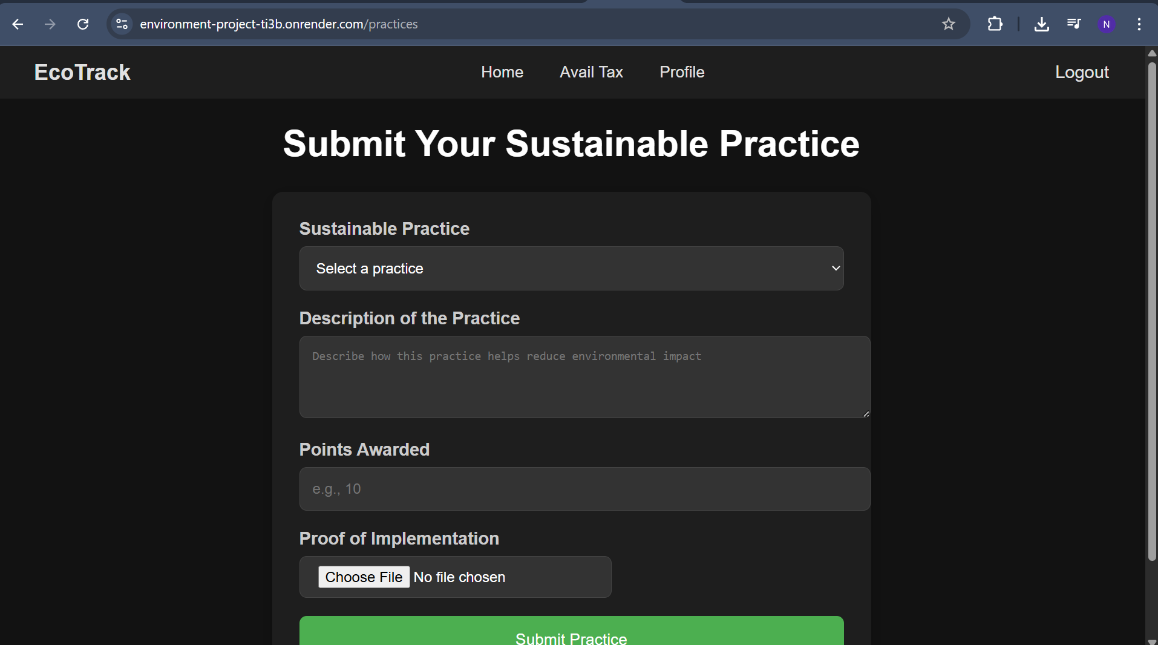
Task: Expand the Select a practice dropdown
Action: [571, 268]
